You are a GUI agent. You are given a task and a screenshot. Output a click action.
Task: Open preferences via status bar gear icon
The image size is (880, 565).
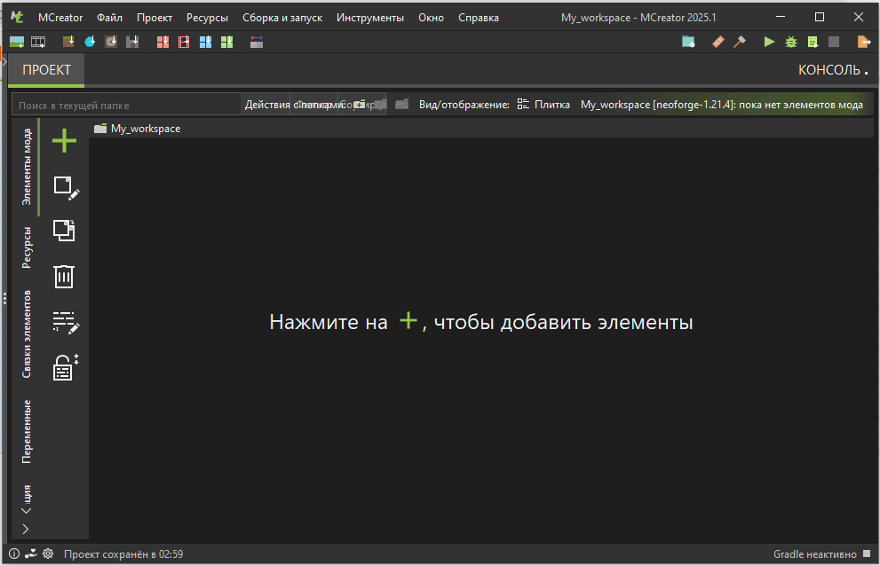[x=48, y=553]
